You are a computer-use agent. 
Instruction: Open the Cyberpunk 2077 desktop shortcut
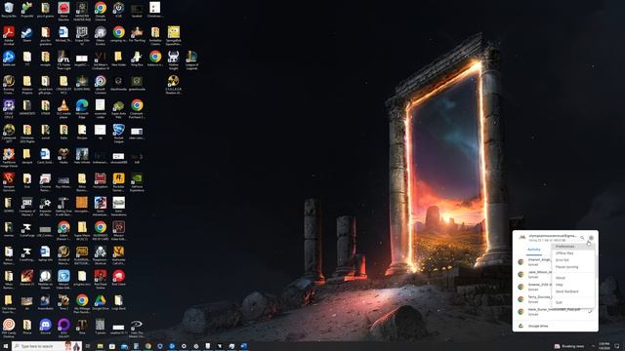coord(9,133)
